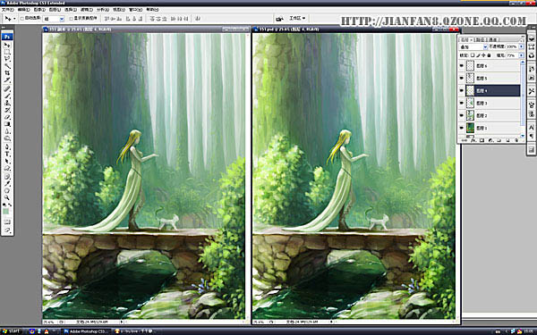Hide layer 5 with its eye icon

(462, 79)
